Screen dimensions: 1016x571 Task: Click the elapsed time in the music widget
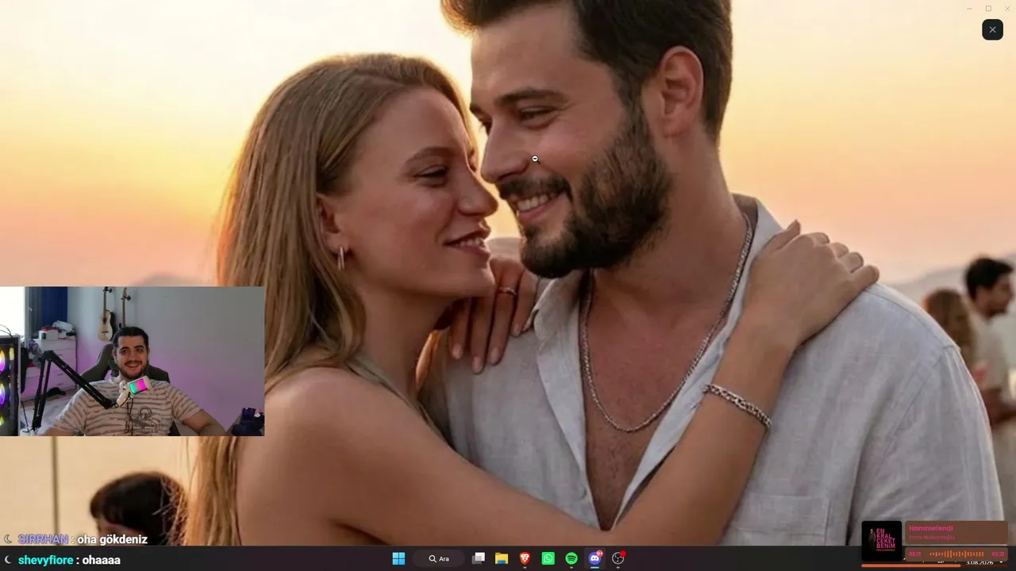915,554
